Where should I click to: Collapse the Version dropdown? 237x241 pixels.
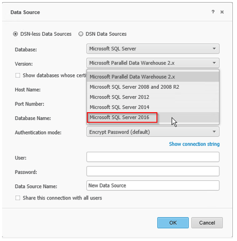[153, 63]
